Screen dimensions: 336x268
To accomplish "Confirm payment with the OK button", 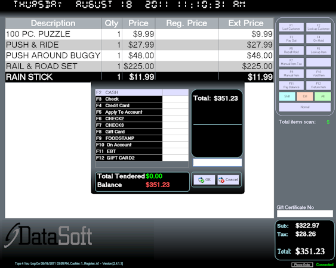I will (x=204, y=180).
